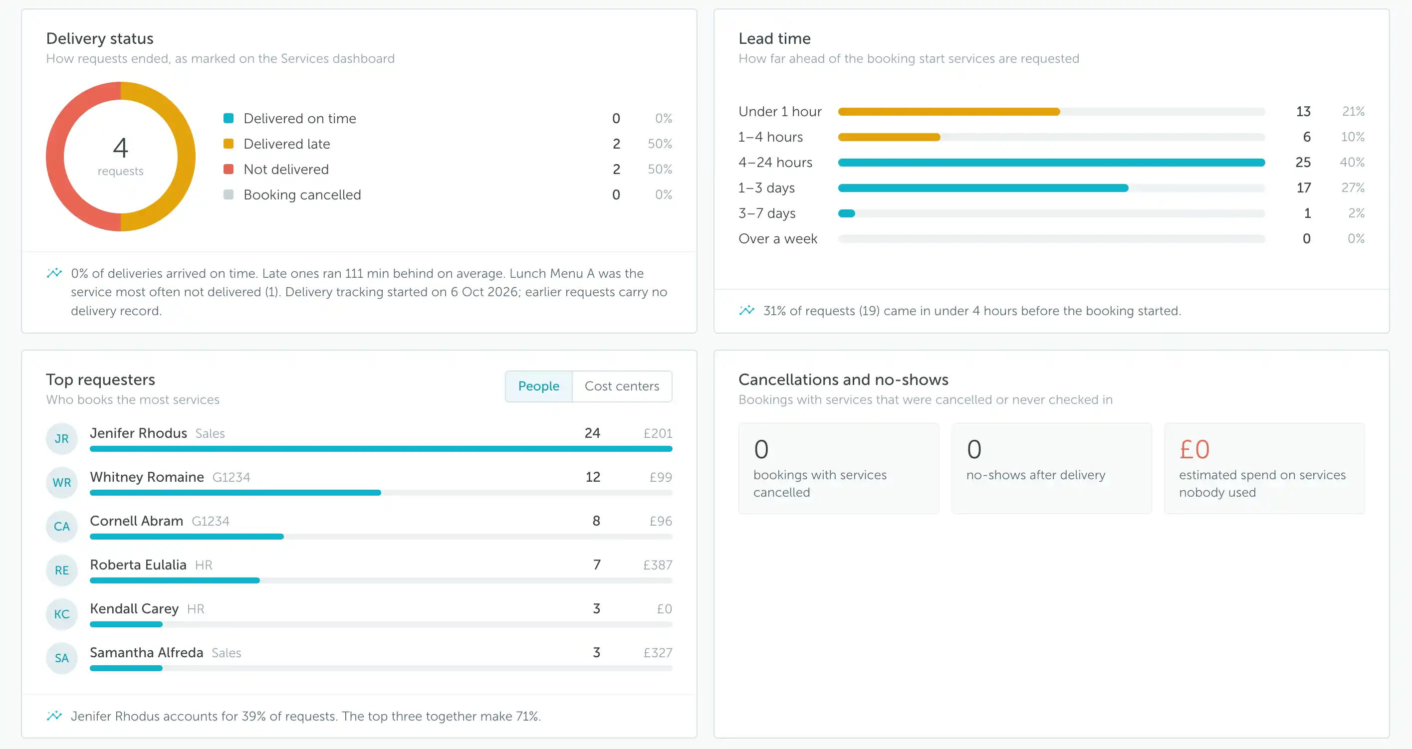Viewport: 1412px width, 749px height.
Task: Click the KC avatar for Kendall Carey
Action: [x=62, y=614]
